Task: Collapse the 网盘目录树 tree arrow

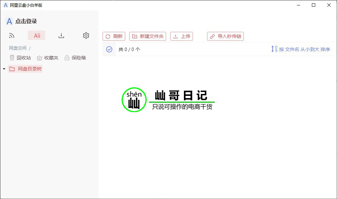Action: pyautogui.click(x=4, y=69)
